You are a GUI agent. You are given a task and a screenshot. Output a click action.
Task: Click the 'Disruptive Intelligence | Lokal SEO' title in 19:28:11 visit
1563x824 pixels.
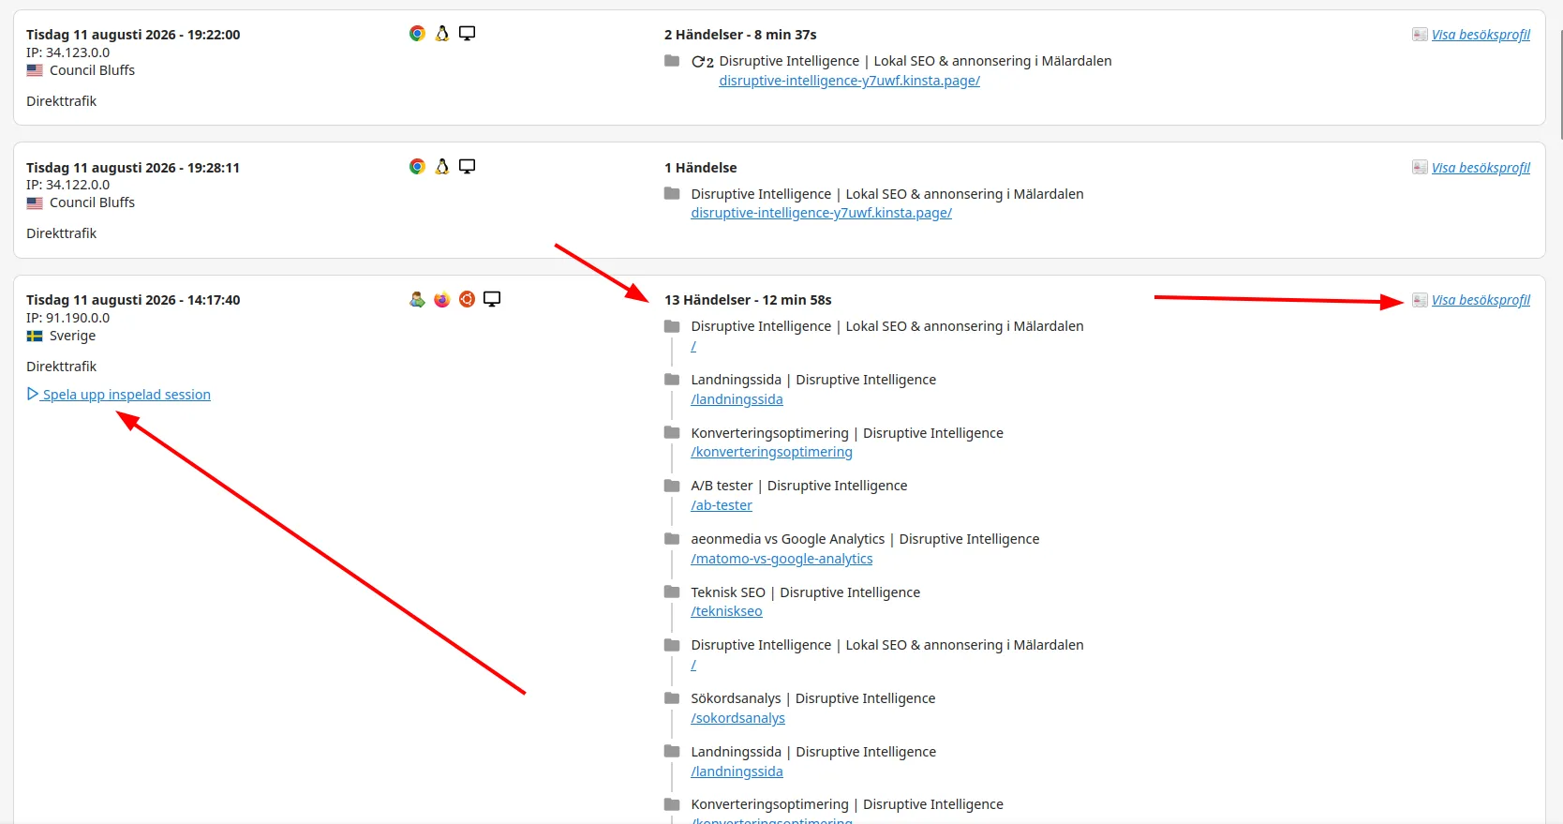point(886,194)
